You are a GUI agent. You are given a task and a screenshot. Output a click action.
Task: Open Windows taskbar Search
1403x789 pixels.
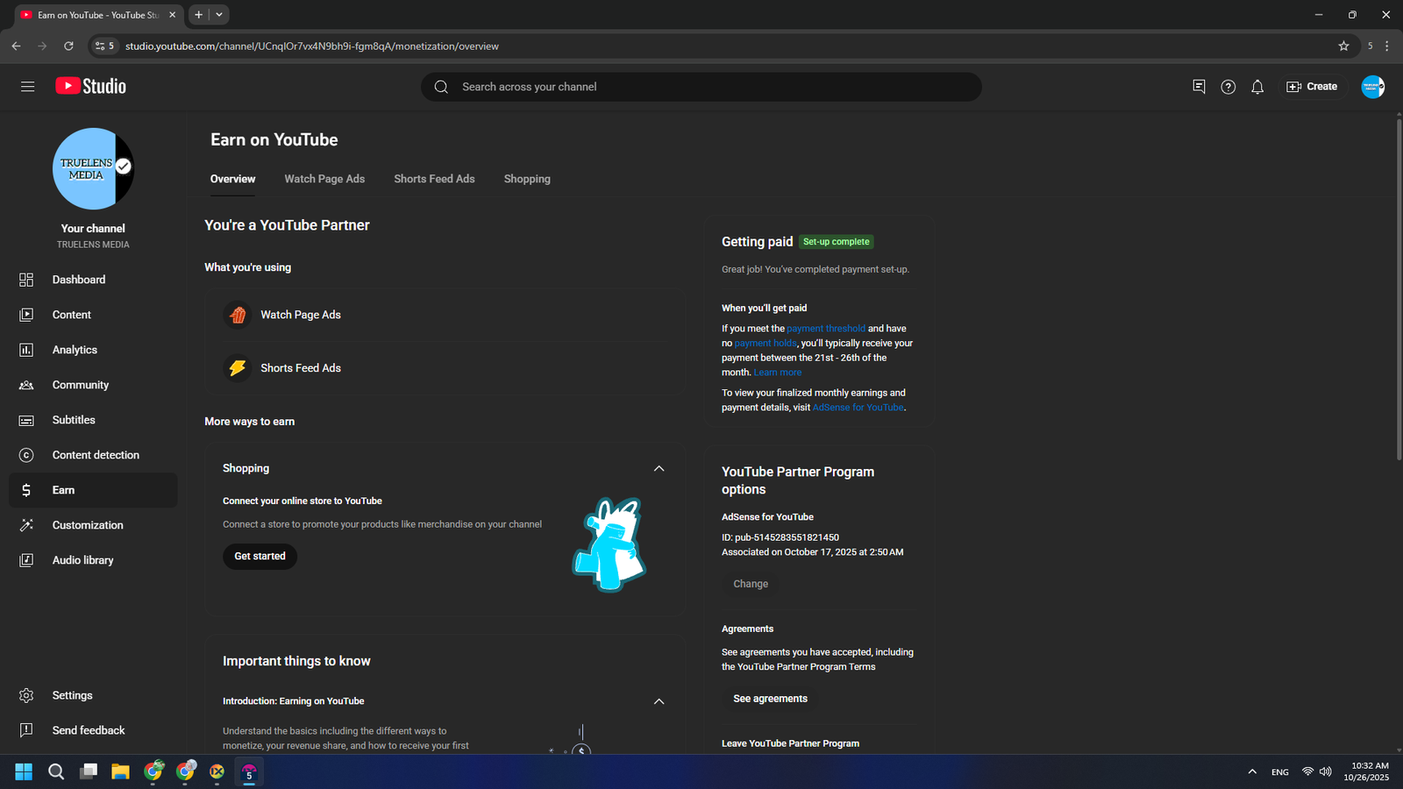(56, 771)
